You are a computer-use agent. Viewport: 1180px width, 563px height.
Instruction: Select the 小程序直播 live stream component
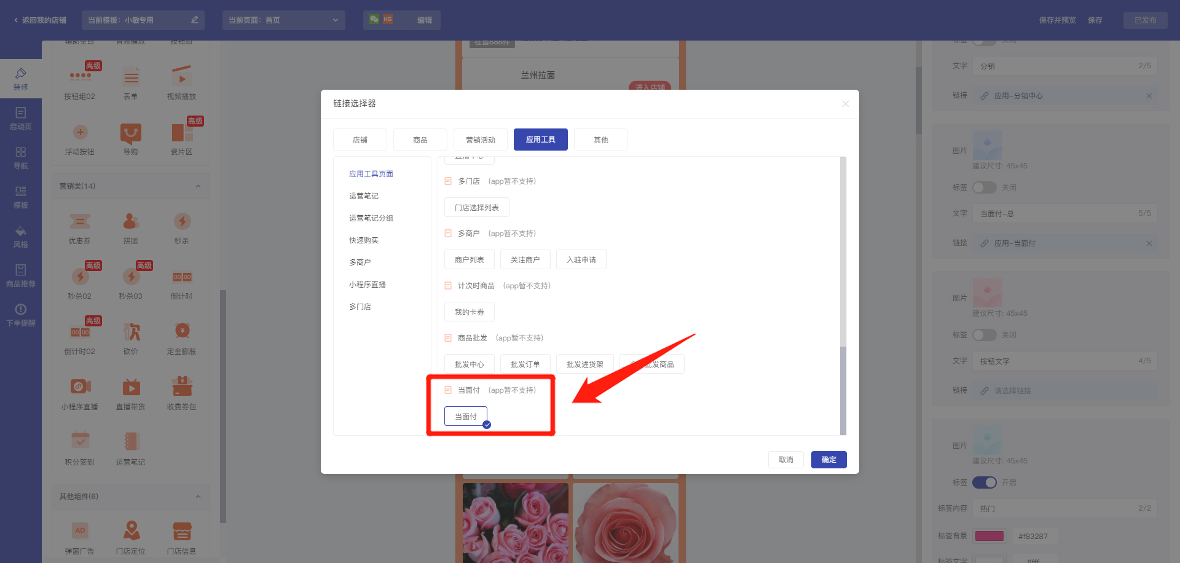click(x=80, y=387)
